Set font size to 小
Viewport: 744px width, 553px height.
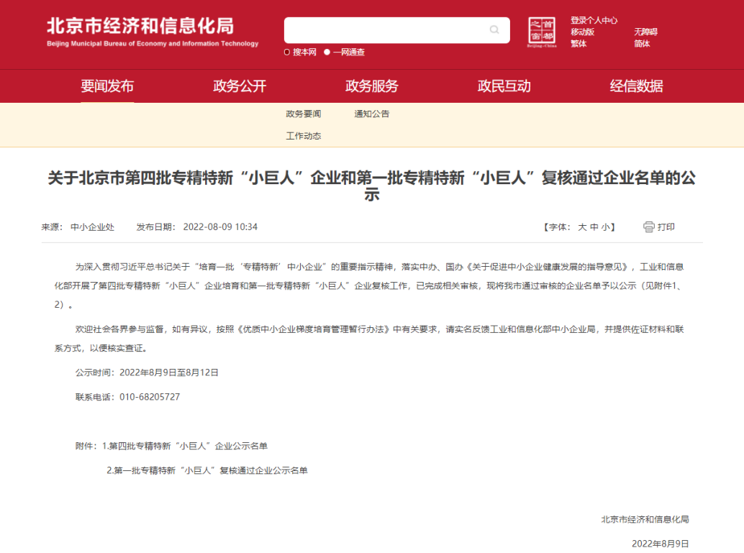605,227
